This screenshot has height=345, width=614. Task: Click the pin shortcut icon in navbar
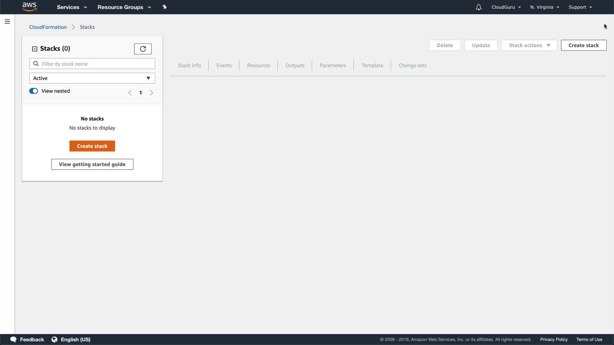tap(165, 7)
